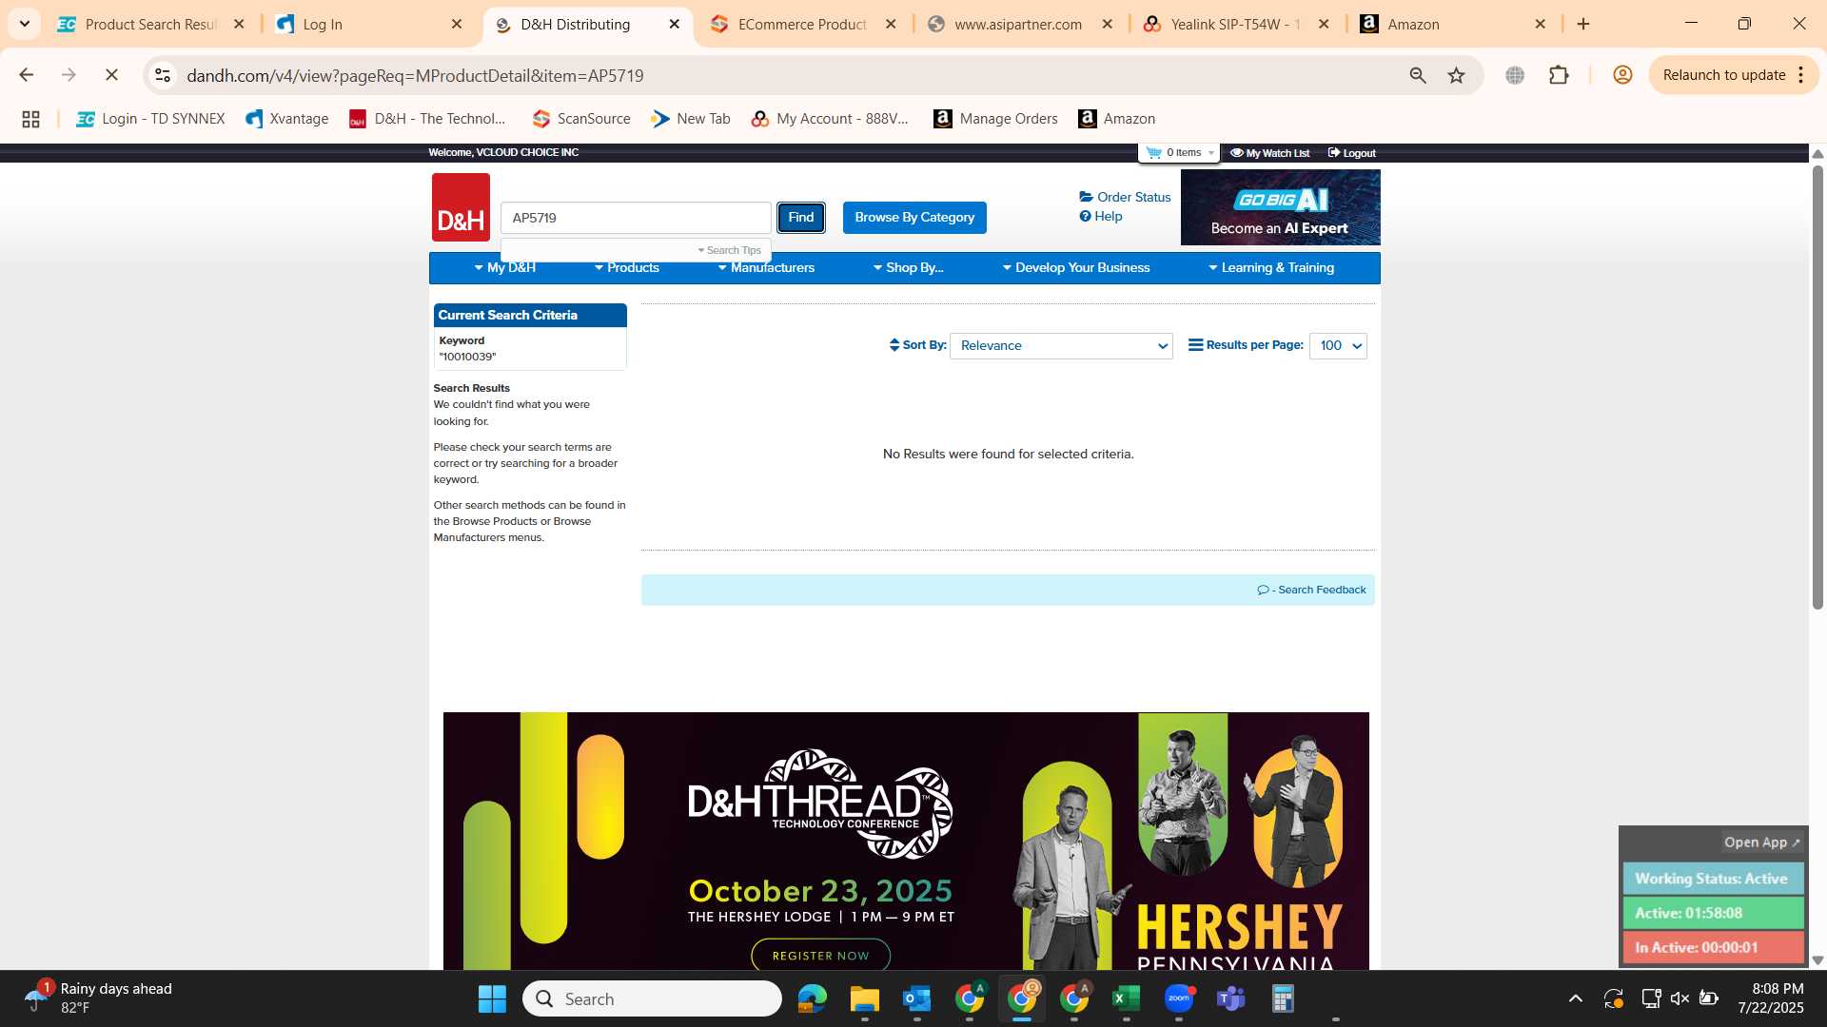Open the Help link
Image resolution: width=1827 pixels, height=1027 pixels.
pyautogui.click(x=1101, y=217)
